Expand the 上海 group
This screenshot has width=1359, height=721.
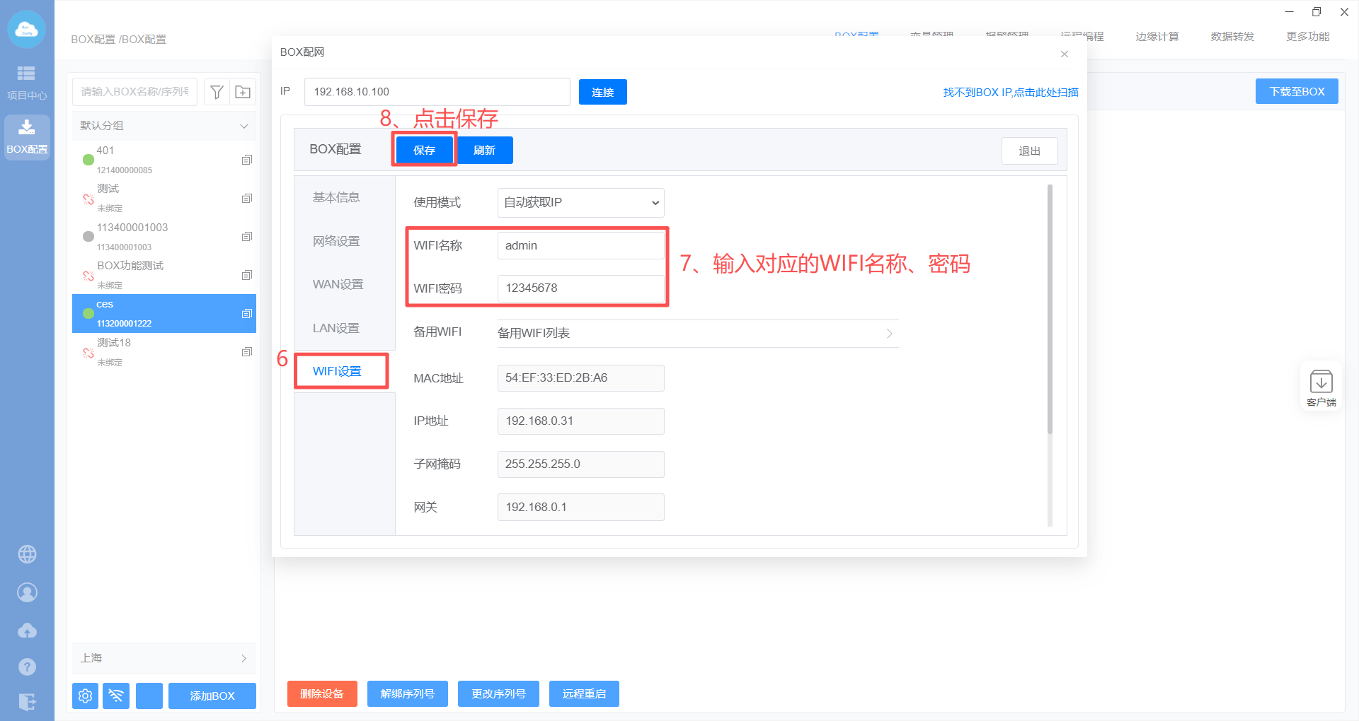click(x=243, y=658)
